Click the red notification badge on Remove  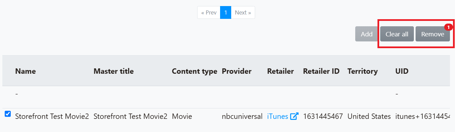[448, 27]
